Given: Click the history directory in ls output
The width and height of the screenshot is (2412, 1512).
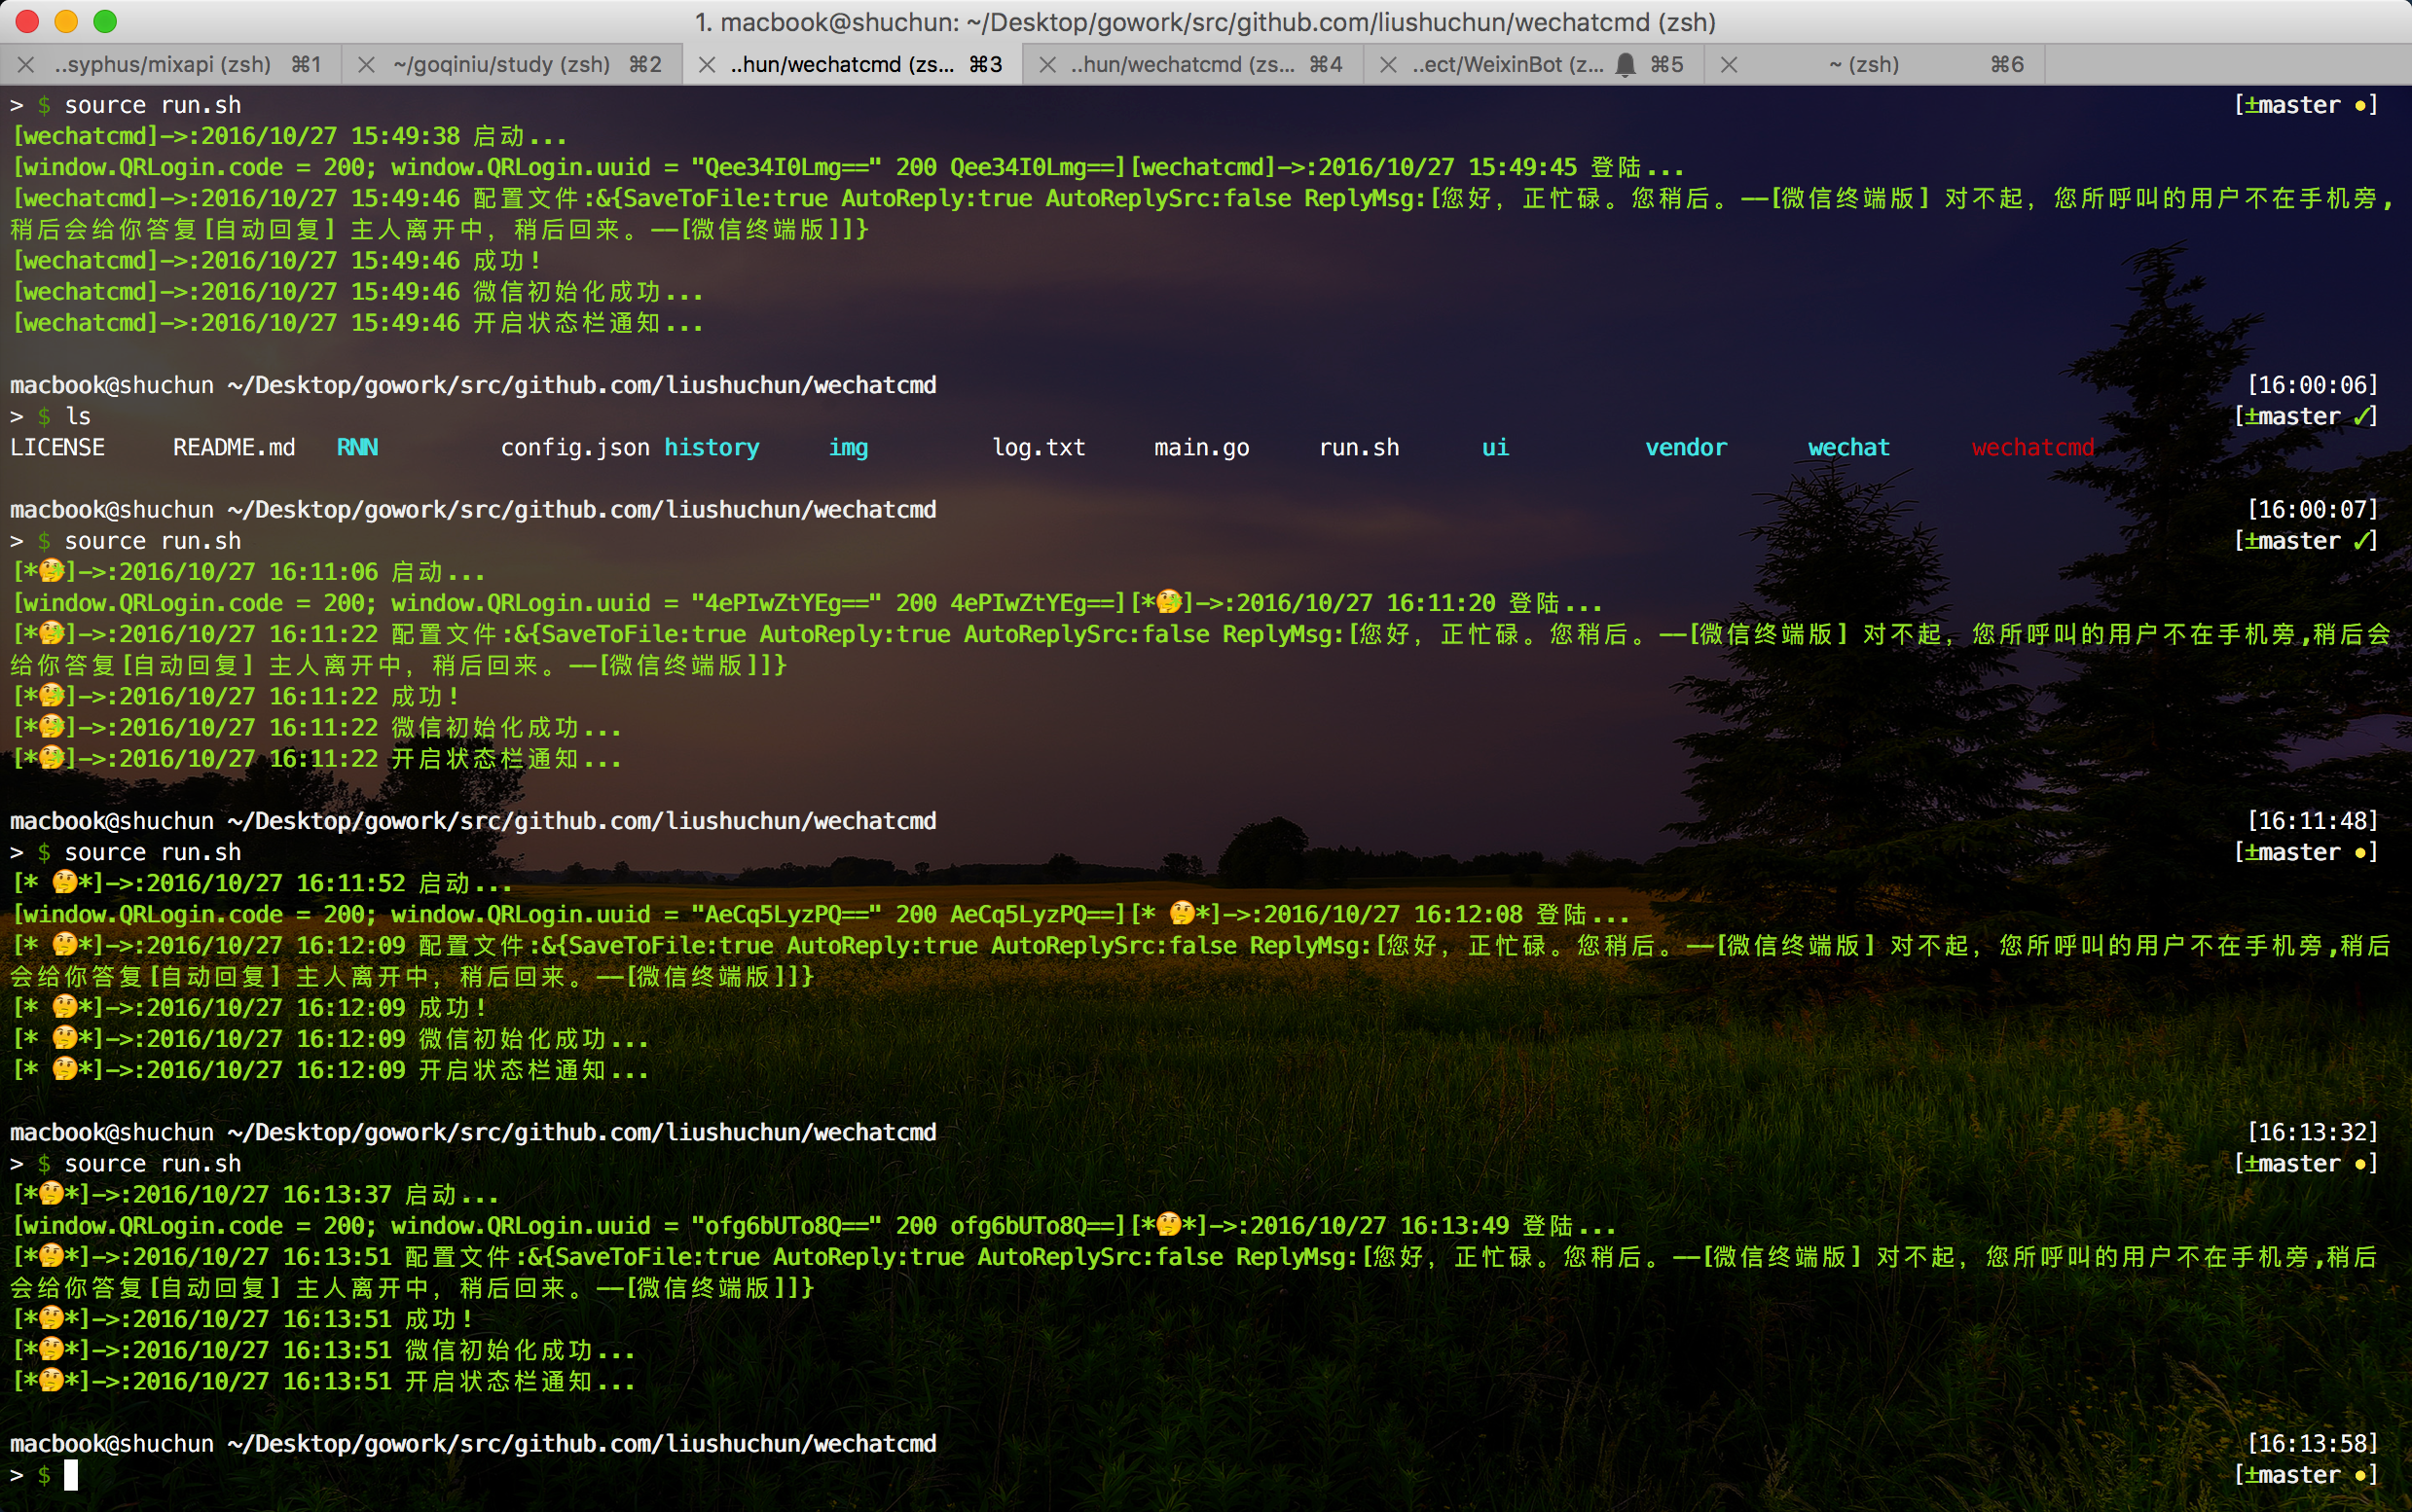Looking at the screenshot, I should coord(712,448).
